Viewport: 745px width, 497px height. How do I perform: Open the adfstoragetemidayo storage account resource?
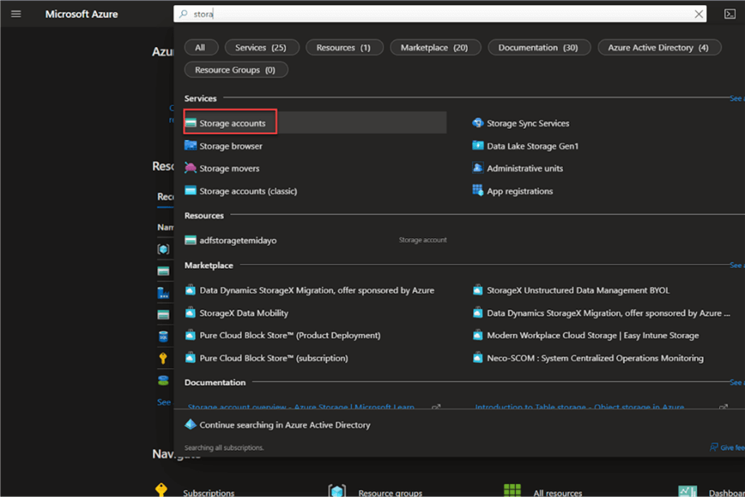[x=238, y=241]
